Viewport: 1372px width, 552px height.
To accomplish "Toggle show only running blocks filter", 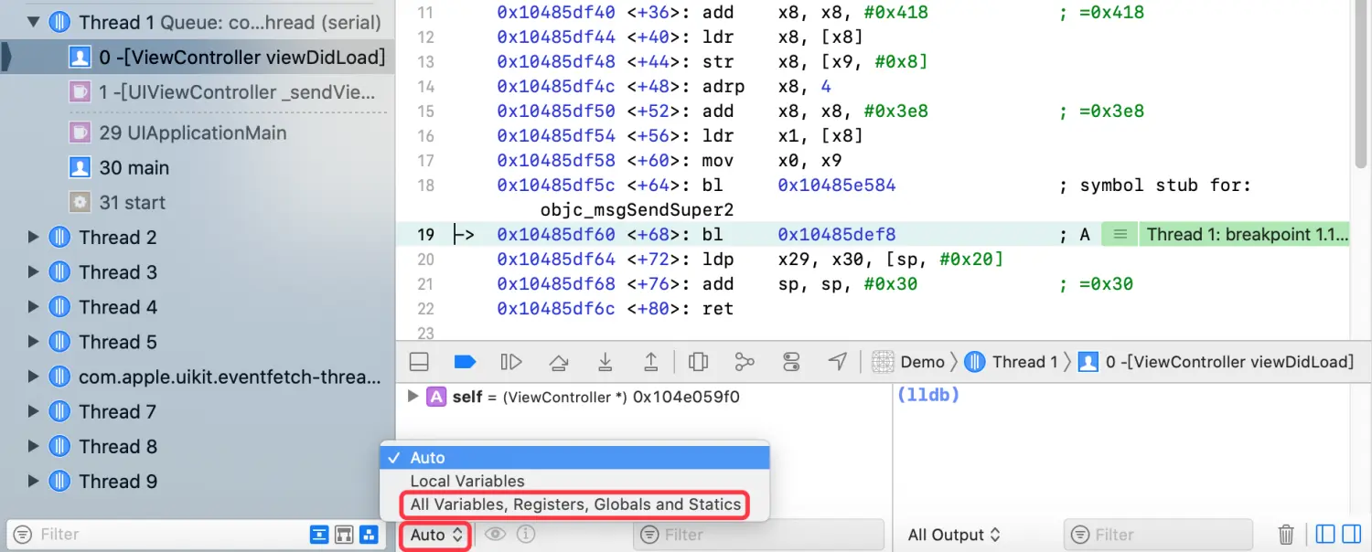I will tap(369, 535).
